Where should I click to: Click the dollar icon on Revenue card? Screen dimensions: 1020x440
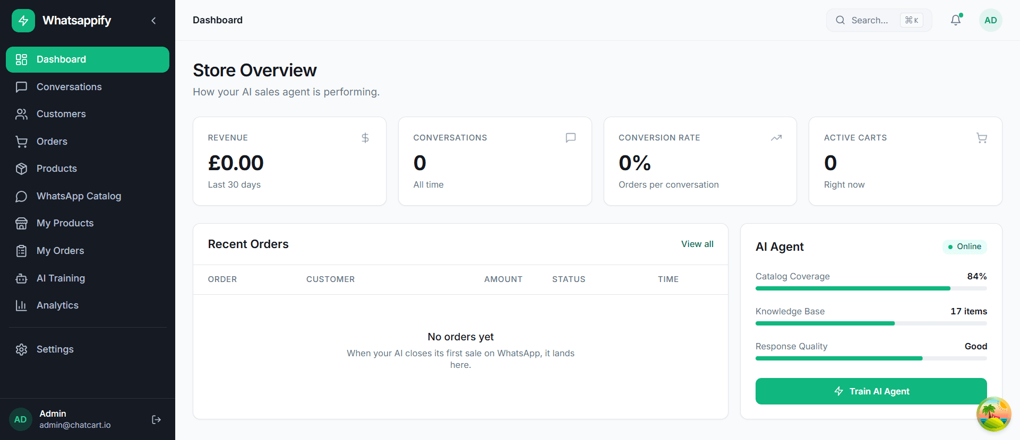click(365, 138)
